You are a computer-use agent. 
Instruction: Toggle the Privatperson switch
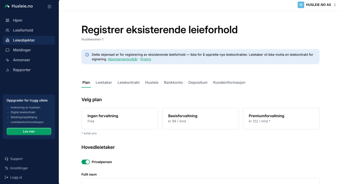pos(86,162)
